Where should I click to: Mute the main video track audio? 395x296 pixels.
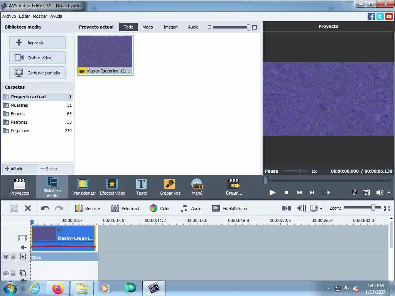tap(24, 247)
